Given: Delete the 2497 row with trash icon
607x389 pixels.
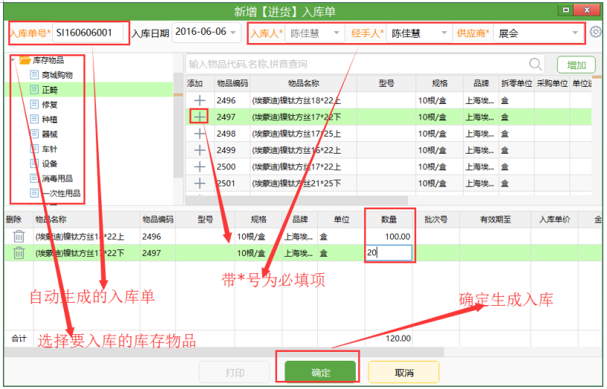Looking at the screenshot, I should pyautogui.click(x=19, y=253).
